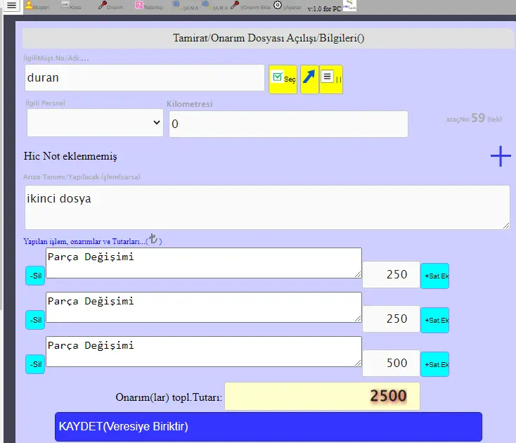Open the hamburger menu at top left
The image size is (516, 443).
(11, 6)
